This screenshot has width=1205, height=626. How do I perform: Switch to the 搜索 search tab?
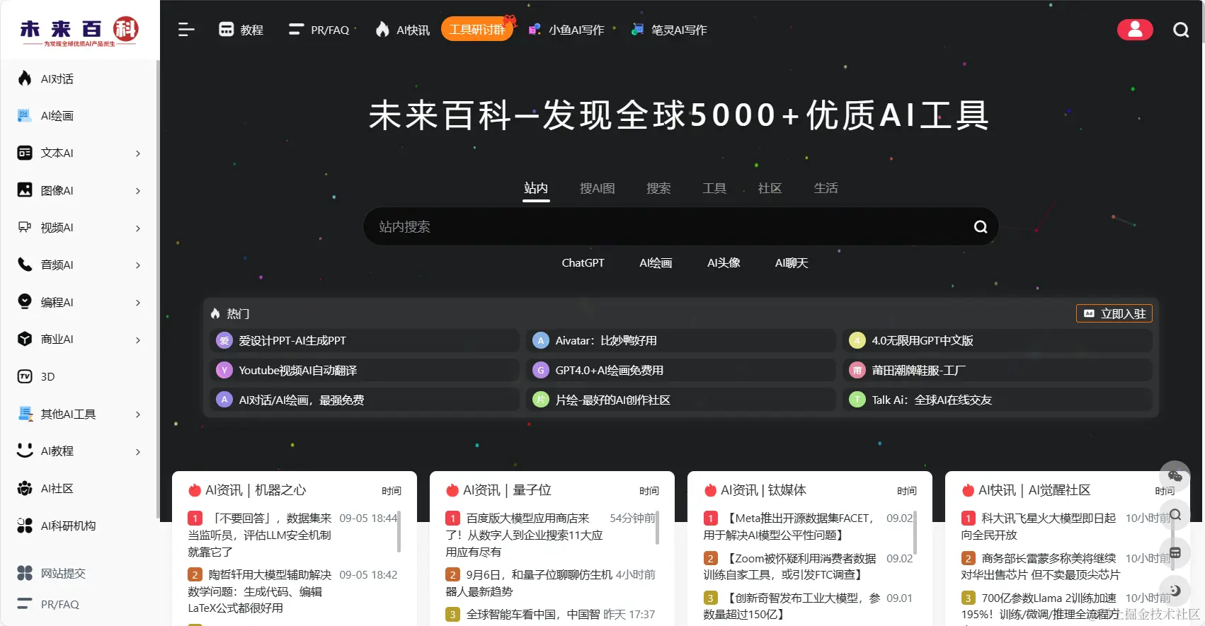pyautogui.click(x=658, y=188)
